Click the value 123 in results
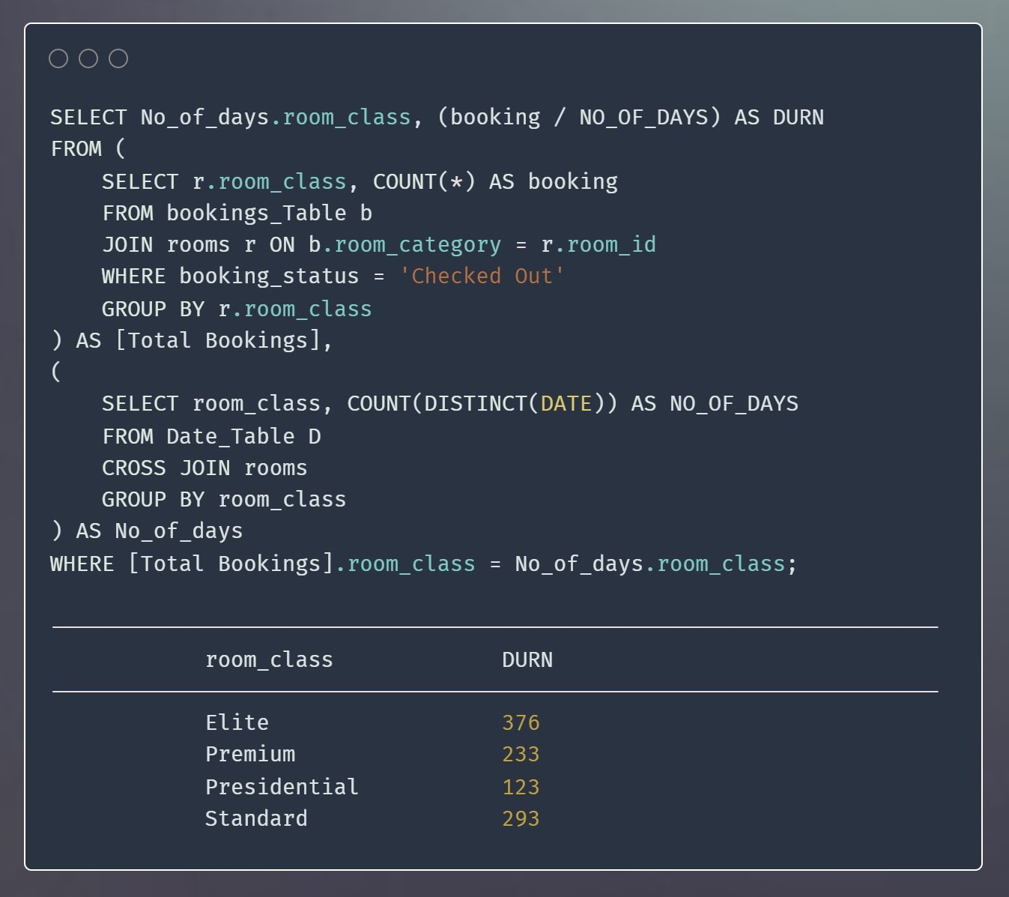The height and width of the screenshot is (897, 1009). pyautogui.click(x=521, y=787)
